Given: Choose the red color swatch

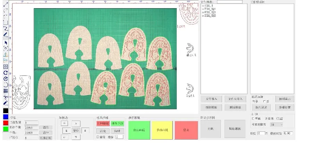Looking at the screenshot, I should (5, 123).
